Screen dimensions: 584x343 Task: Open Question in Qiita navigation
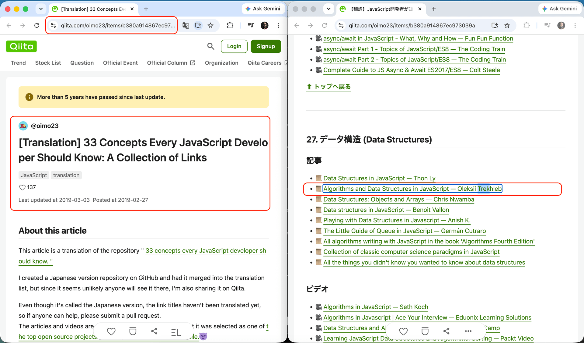point(82,63)
